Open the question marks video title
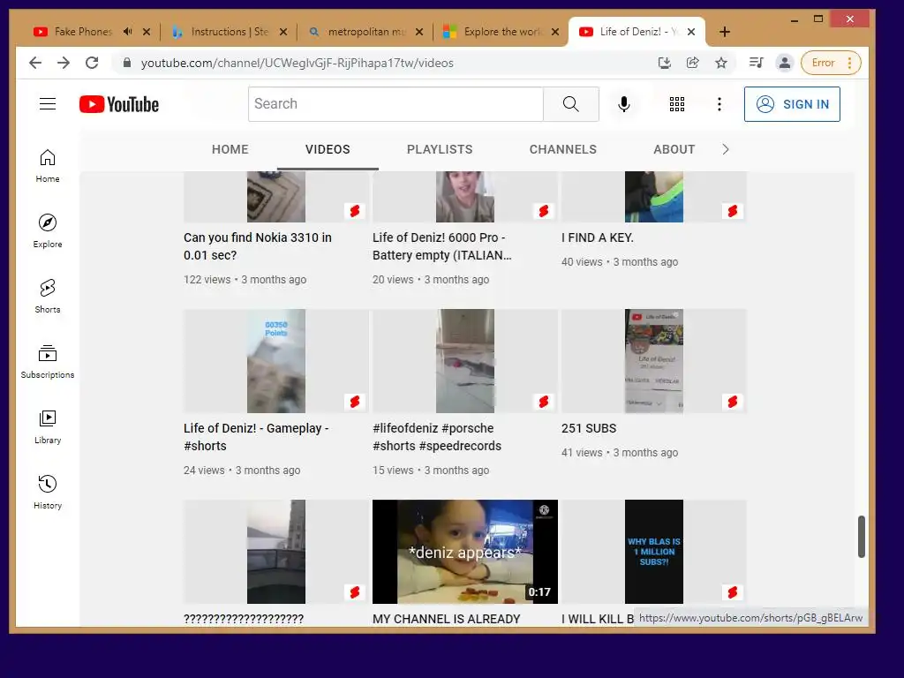This screenshot has width=904, height=678. [x=244, y=619]
